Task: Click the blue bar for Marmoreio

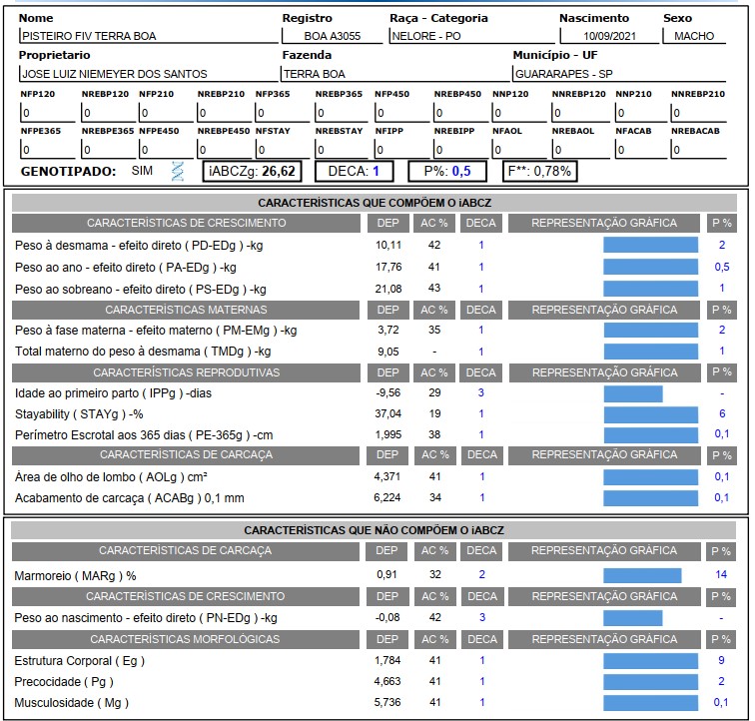Action: coord(642,575)
